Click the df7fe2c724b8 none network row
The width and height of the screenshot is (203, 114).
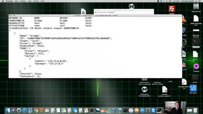coord(50,26)
